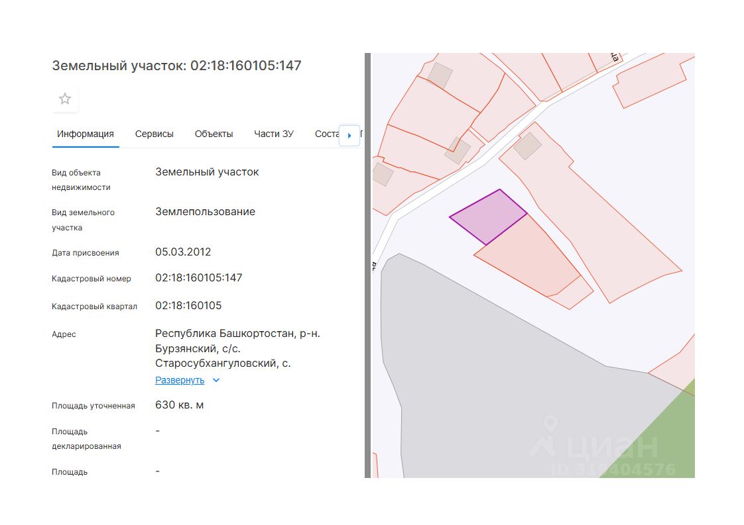The image size is (744, 525).
Task: Click the Адрес label
Action: point(64,334)
